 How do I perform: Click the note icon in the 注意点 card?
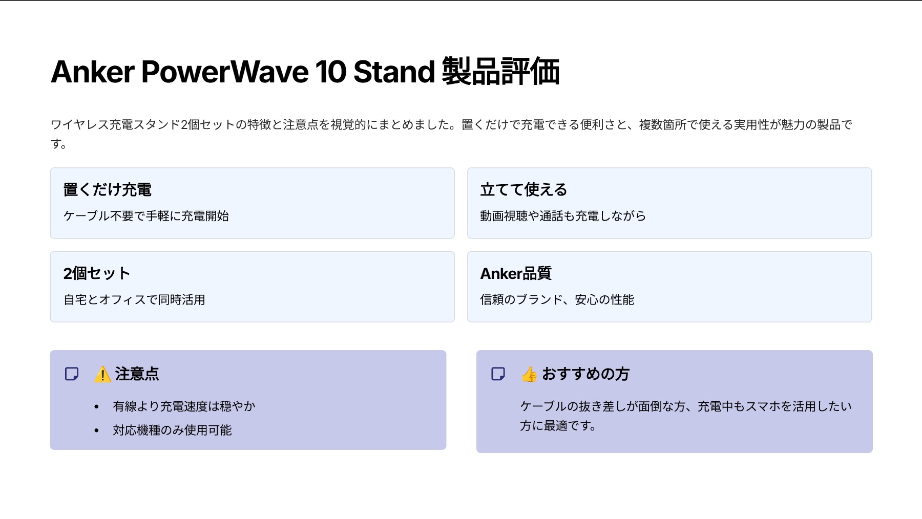pyautogui.click(x=72, y=374)
